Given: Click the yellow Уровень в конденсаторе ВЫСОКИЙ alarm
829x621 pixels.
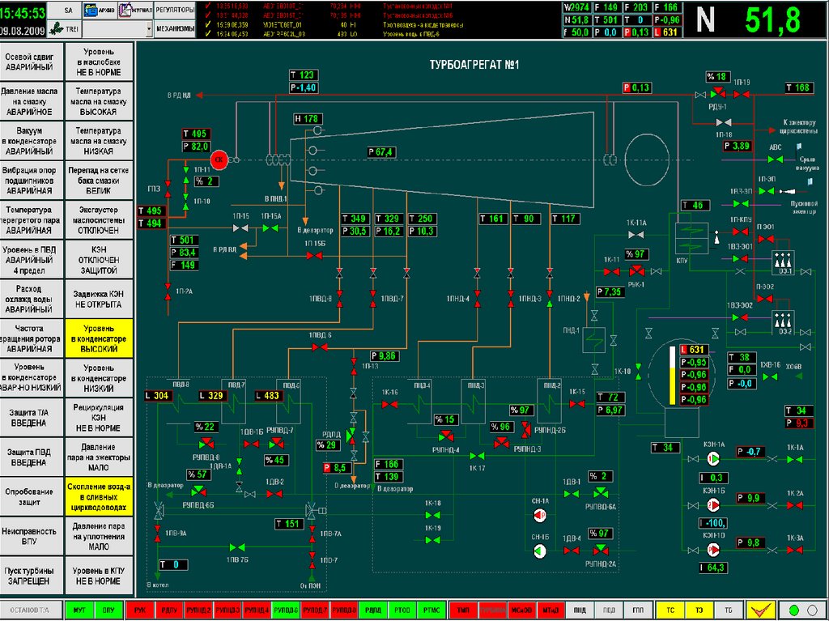Looking at the screenshot, I should (x=98, y=338).
